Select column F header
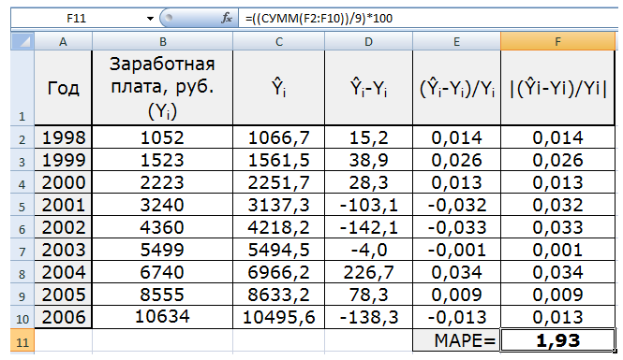This screenshot has height=360, width=623. pyautogui.click(x=557, y=41)
